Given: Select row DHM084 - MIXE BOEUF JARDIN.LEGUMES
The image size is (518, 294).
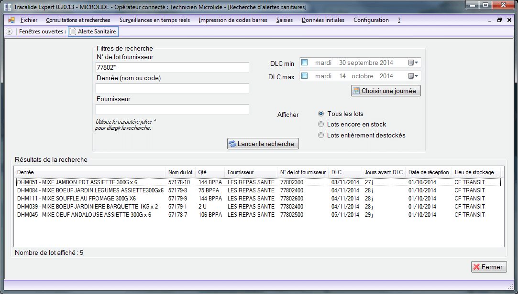Looking at the screenshot, I should [258, 190].
